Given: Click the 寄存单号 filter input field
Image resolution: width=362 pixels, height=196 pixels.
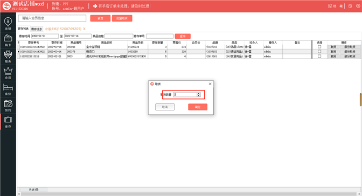Looking at the screenshot, I should [x=159, y=36].
